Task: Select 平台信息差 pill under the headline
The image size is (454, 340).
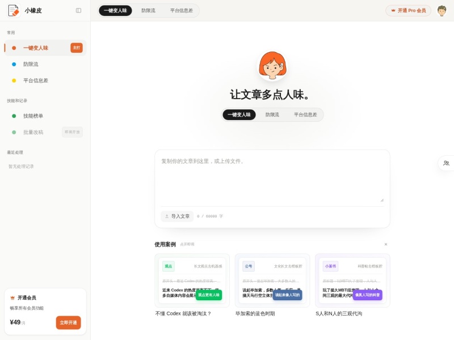Action: click(x=305, y=115)
